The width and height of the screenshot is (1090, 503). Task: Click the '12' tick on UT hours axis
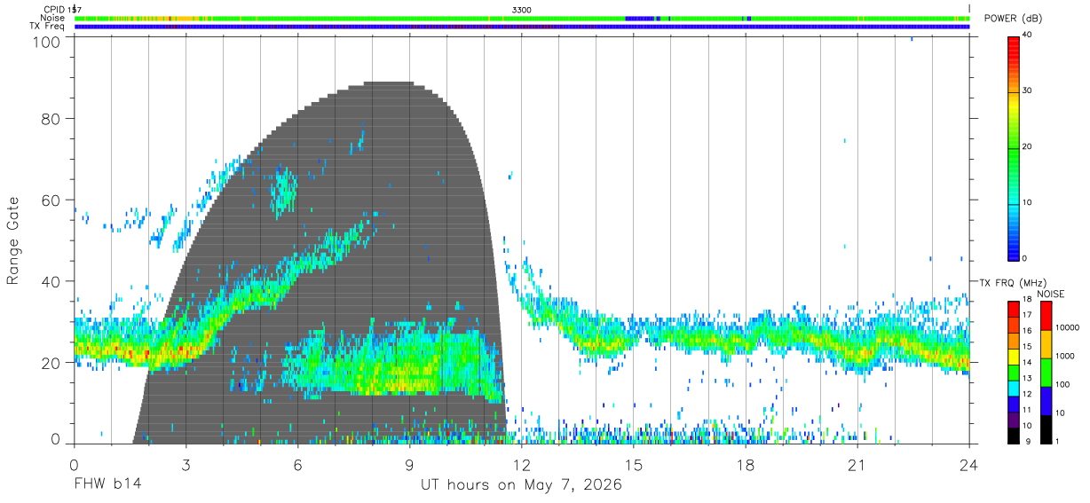[x=521, y=464]
